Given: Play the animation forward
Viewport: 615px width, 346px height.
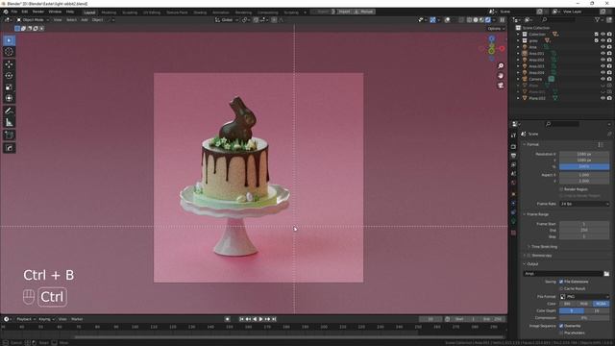Looking at the screenshot, I should pyautogui.click(x=261, y=319).
